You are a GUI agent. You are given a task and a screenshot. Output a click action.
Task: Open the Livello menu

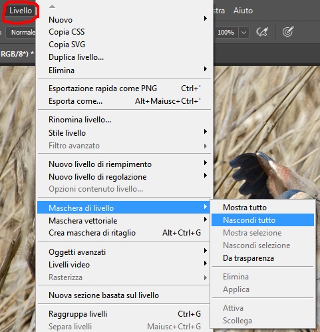click(x=21, y=11)
